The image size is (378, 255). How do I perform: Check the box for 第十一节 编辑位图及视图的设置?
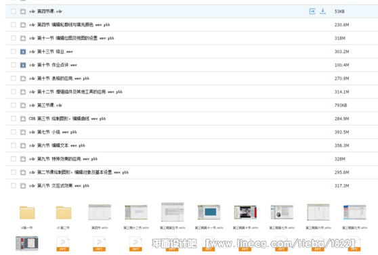click(x=14, y=38)
